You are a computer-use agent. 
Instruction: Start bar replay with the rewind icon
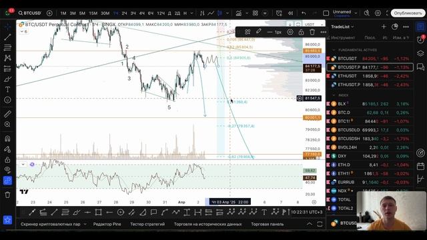point(291,13)
